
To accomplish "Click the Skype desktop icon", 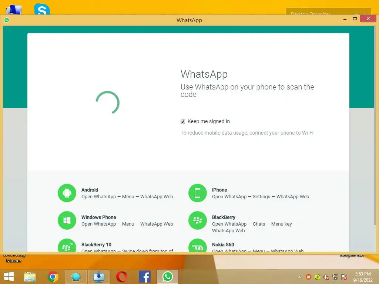I will pyautogui.click(x=42, y=9).
